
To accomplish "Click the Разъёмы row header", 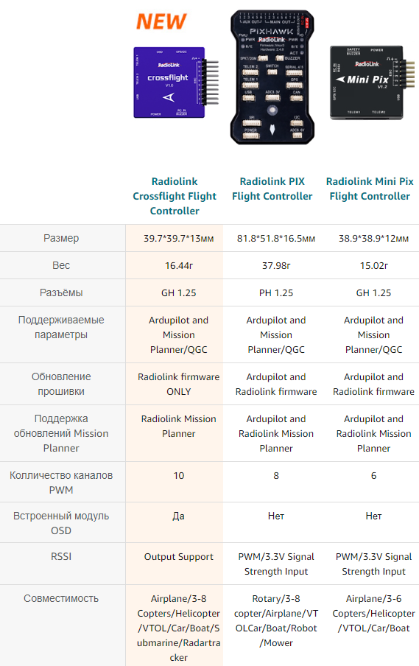I will 61,292.
